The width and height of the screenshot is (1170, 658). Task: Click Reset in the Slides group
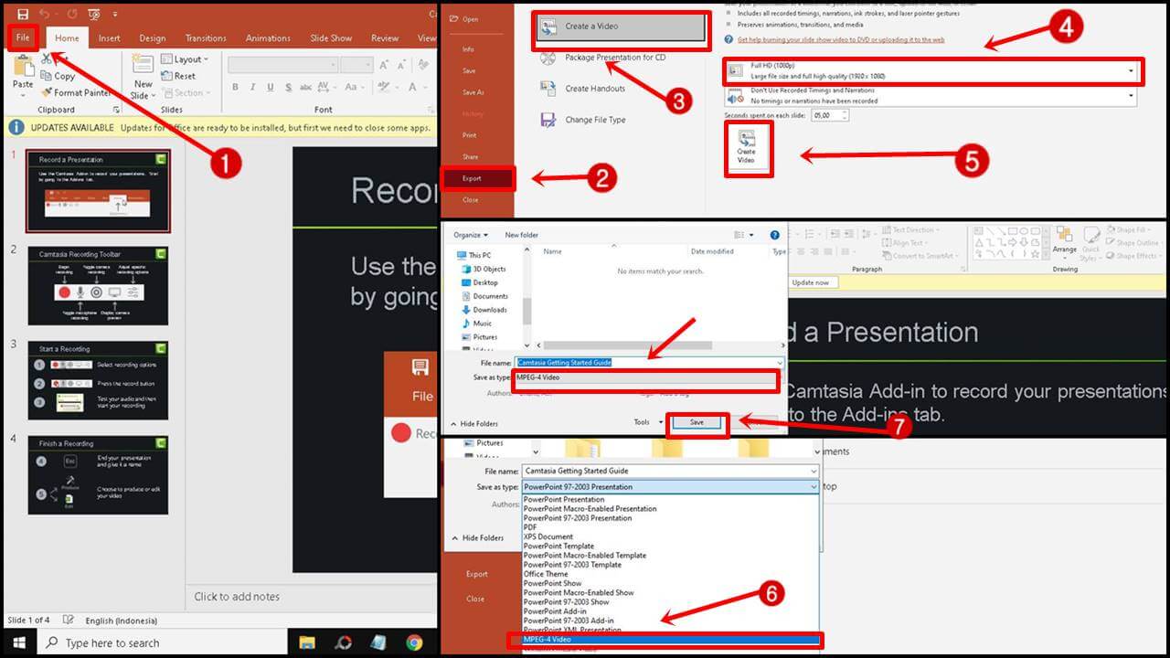click(x=178, y=76)
